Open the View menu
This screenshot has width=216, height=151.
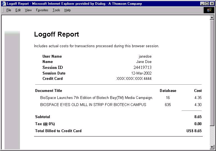[x=28, y=10]
